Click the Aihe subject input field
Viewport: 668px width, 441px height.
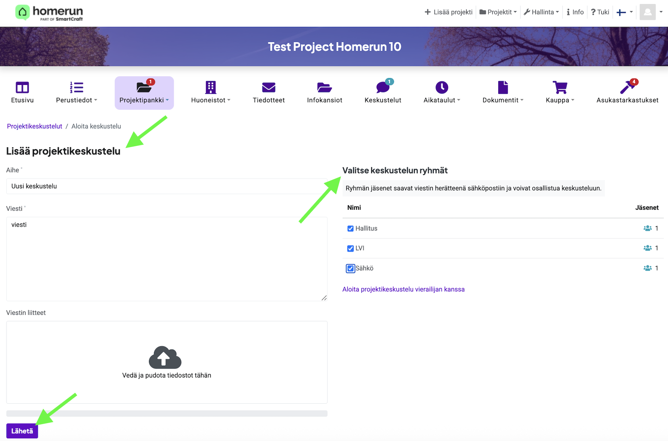pos(167,186)
